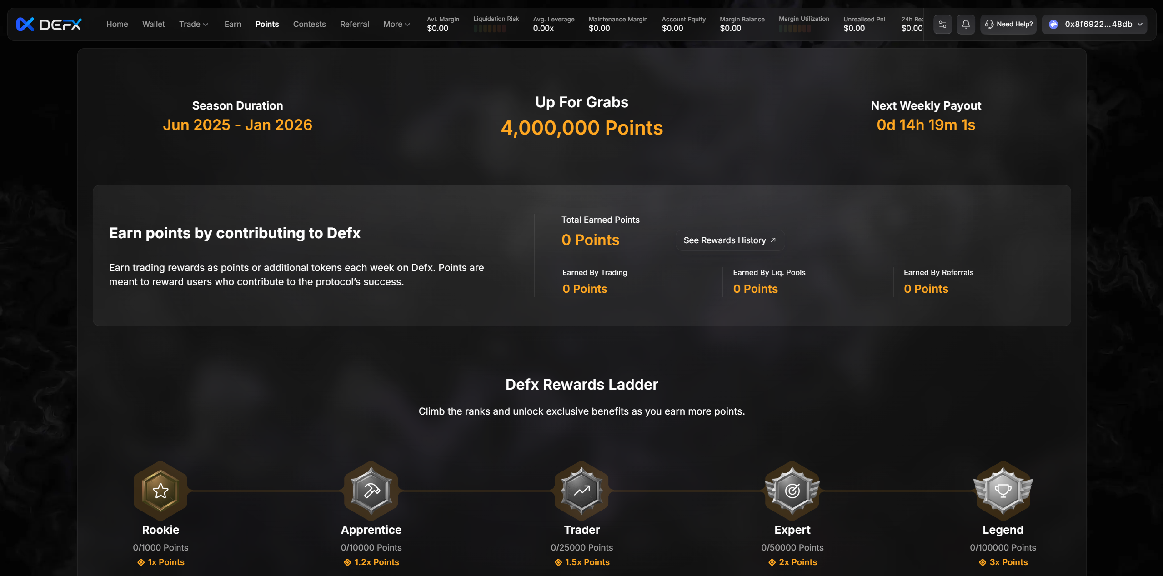Click the Apprentice hammer badge
1163x576 pixels.
click(x=371, y=491)
